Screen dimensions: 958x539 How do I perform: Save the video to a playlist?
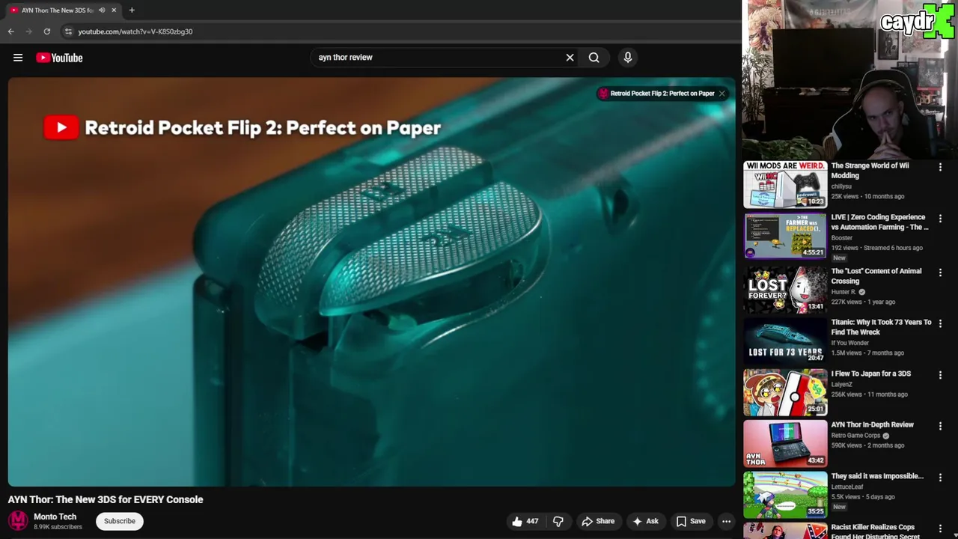[x=691, y=521]
